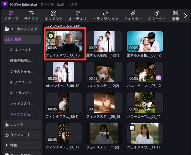
Task: Open the ファイル menu
Action: click(x=47, y=4)
